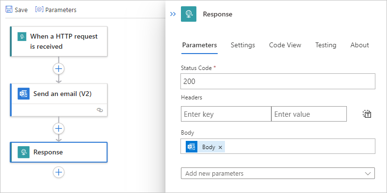Click the connection link icon on email card
Image resolution: width=387 pixels, height=193 pixels.
100,110
